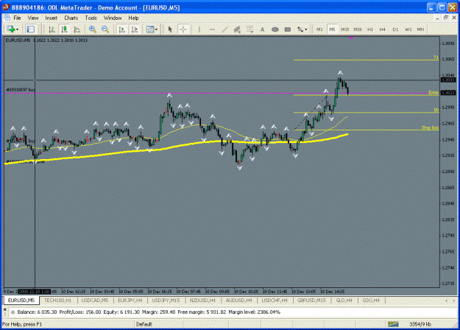Switch chart to D1 timeframe
The width and height of the screenshot is (460, 330).
click(x=395, y=29)
